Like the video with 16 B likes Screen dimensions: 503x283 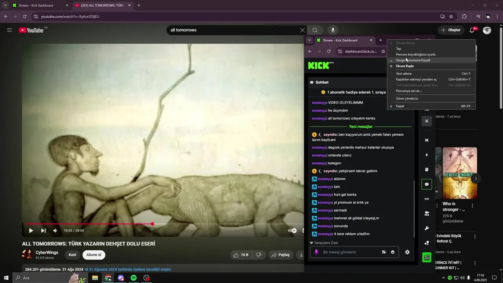pyautogui.click(x=241, y=255)
